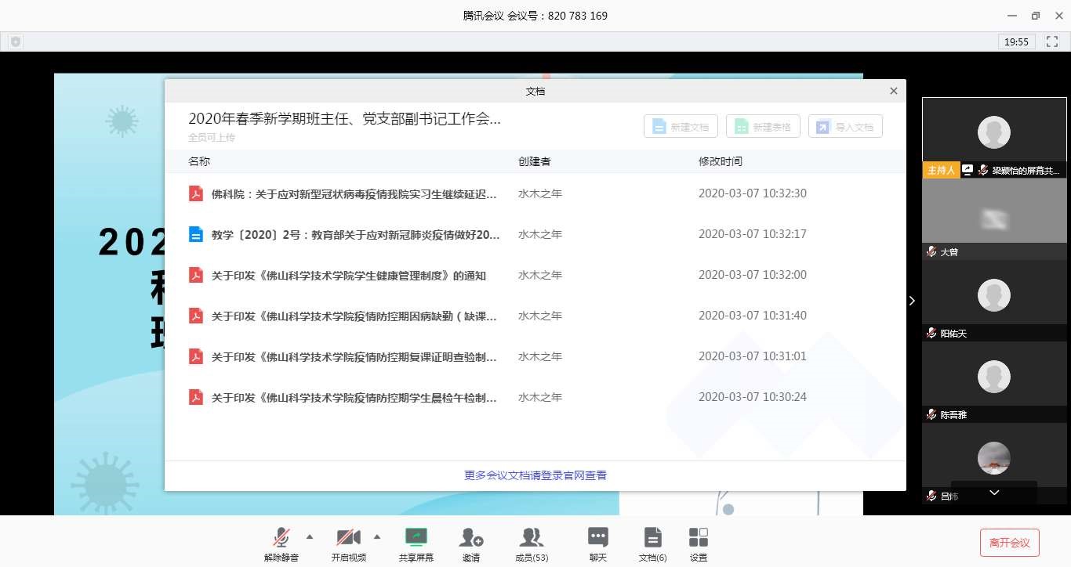Open the 聊天 chat icon
The width and height of the screenshot is (1071, 567).
(598, 537)
